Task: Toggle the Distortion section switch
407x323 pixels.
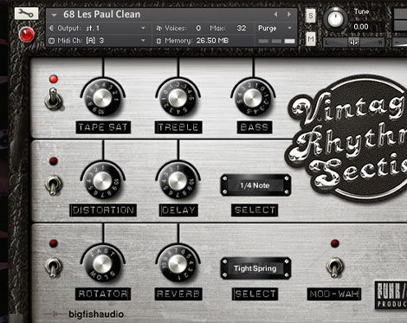Action: point(53,185)
